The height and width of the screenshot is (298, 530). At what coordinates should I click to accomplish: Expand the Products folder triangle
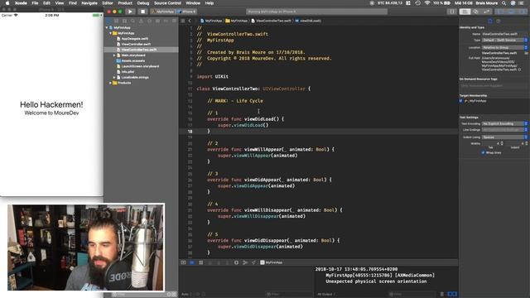110,83
